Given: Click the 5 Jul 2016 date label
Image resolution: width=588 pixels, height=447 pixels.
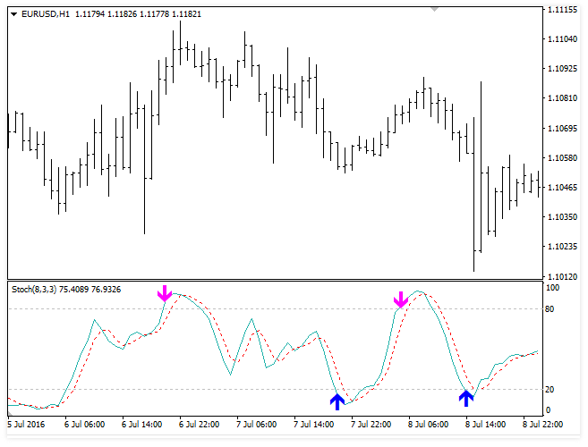Looking at the screenshot, I should point(26,425).
